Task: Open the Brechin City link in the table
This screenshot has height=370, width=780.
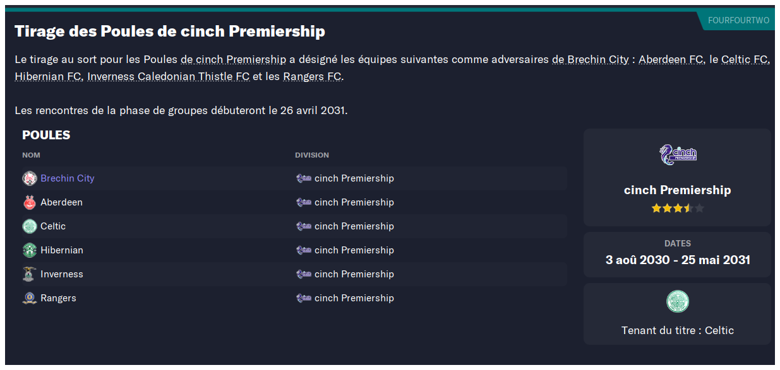Action: [68, 178]
